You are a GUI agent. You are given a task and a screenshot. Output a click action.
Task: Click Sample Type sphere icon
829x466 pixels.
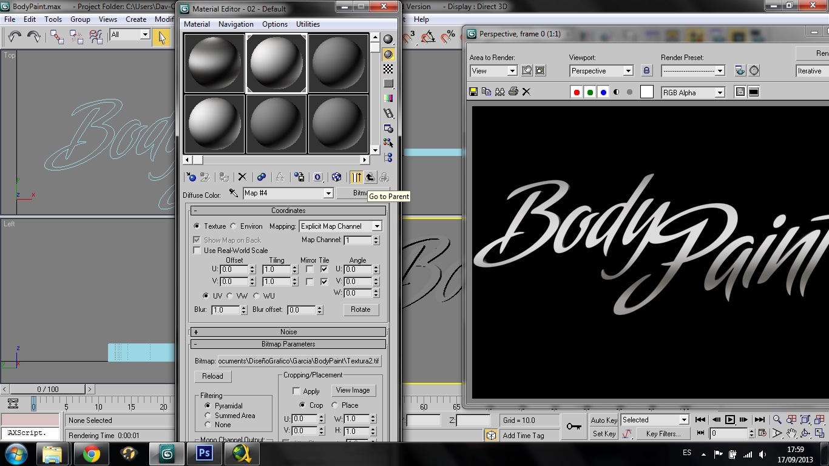[x=388, y=39]
